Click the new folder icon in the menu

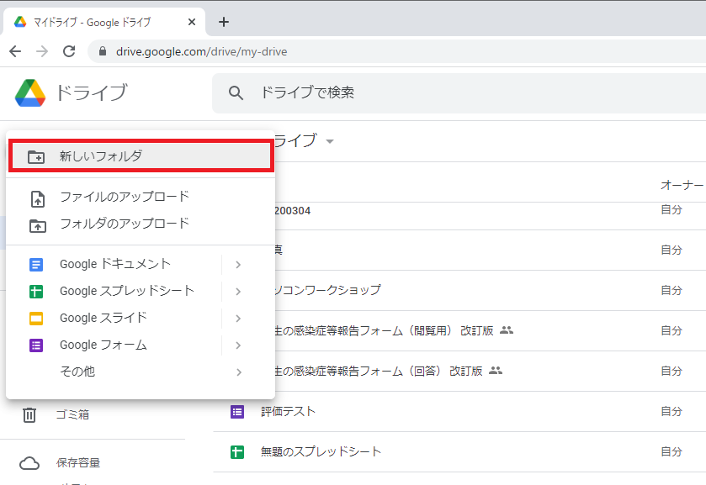pyautogui.click(x=36, y=156)
